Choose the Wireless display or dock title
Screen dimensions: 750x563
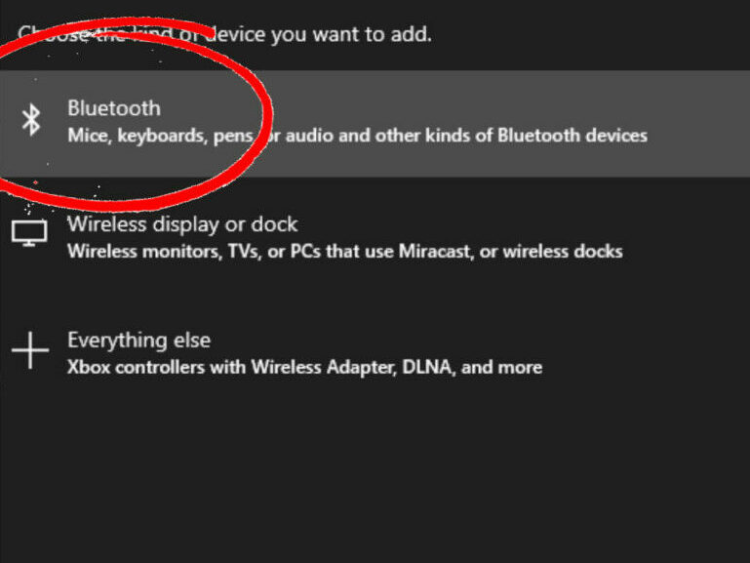click(x=182, y=224)
